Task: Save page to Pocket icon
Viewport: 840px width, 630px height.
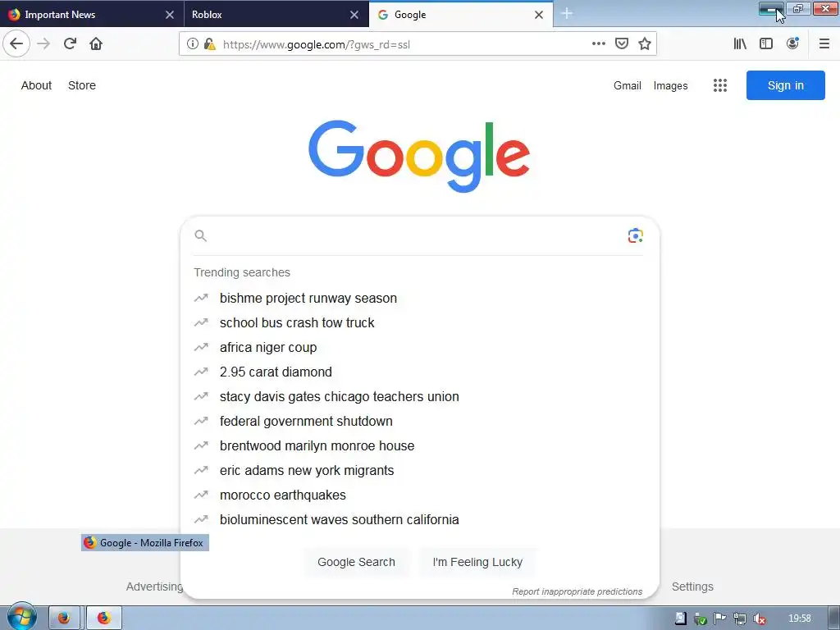Action: click(622, 43)
